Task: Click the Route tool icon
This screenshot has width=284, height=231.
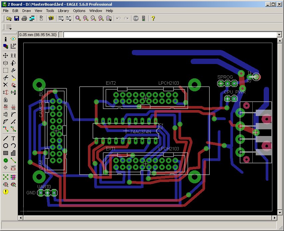Action: tap(6, 129)
